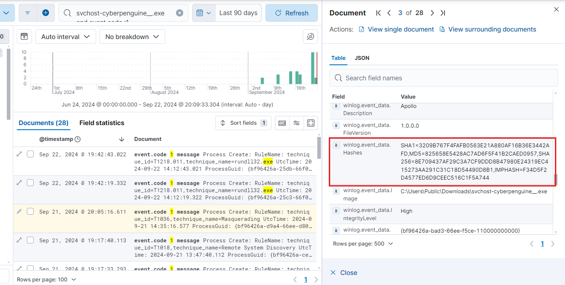Click the 1.0.0.0 FileVersion value

point(410,126)
